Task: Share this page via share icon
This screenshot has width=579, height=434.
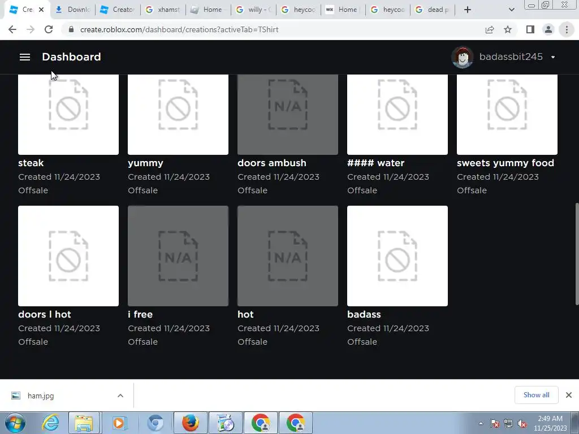Action: (490, 29)
